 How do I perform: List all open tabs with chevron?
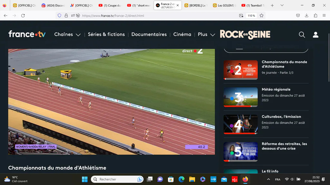[x=282, y=5]
